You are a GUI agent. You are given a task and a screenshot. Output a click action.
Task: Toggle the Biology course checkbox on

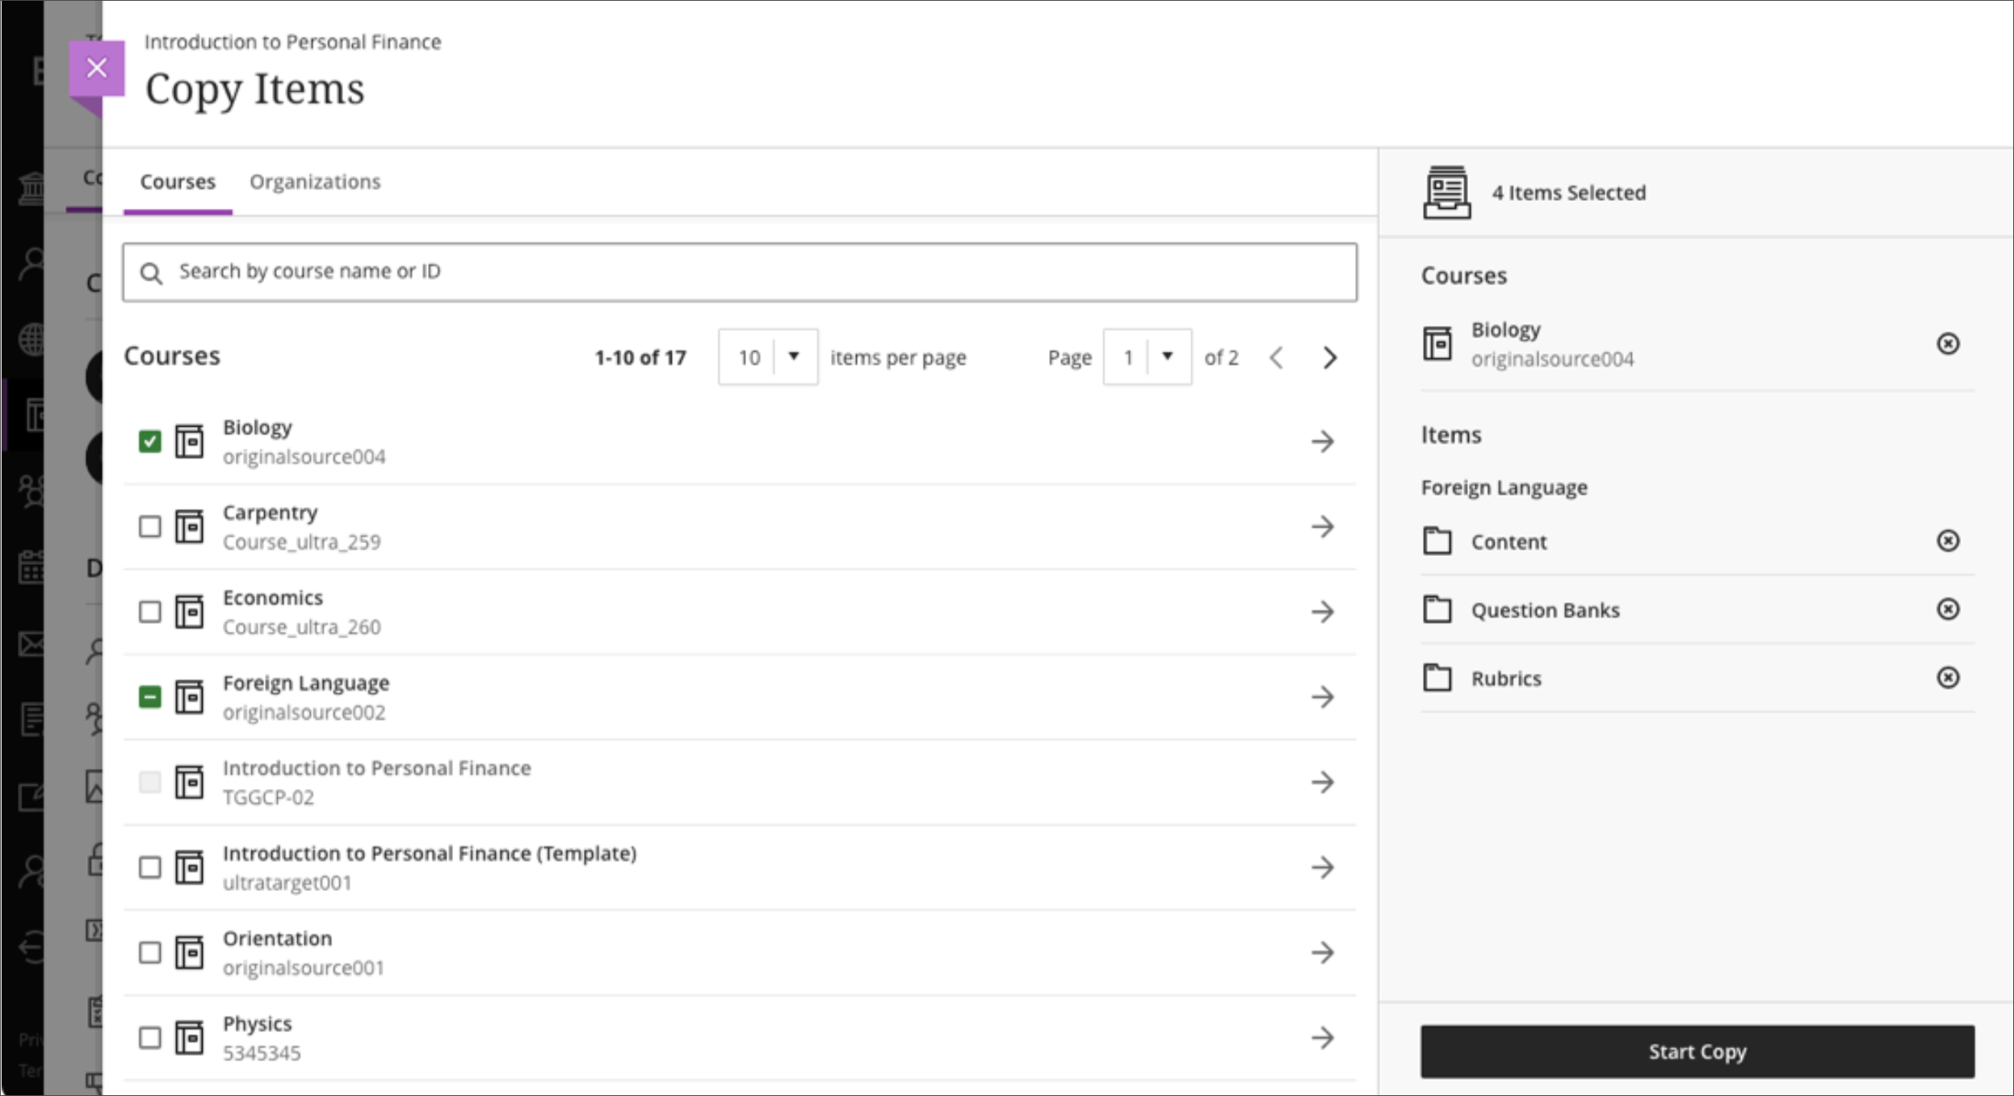tap(150, 441)
